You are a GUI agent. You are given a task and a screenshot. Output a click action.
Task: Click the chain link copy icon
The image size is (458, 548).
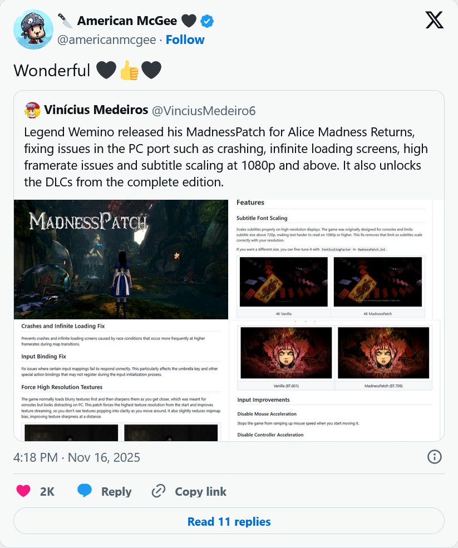pyautogui.click(x=159, y=491)
